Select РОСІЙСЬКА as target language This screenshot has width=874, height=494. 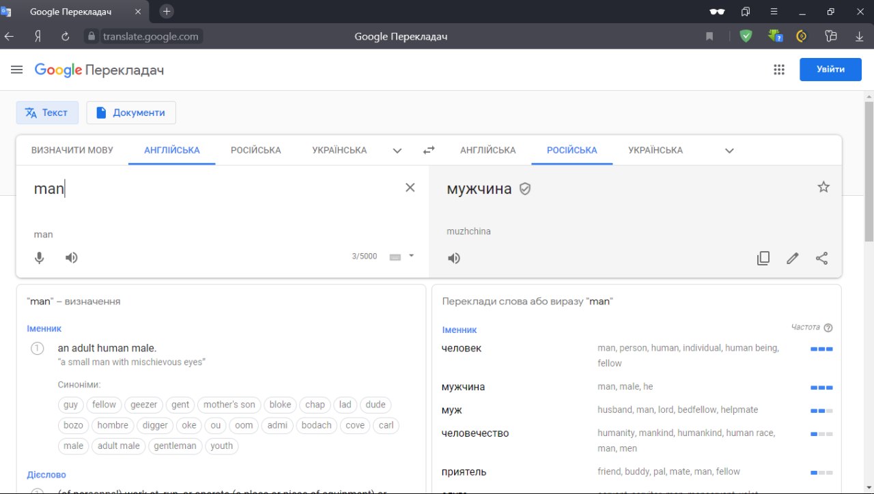572,150
